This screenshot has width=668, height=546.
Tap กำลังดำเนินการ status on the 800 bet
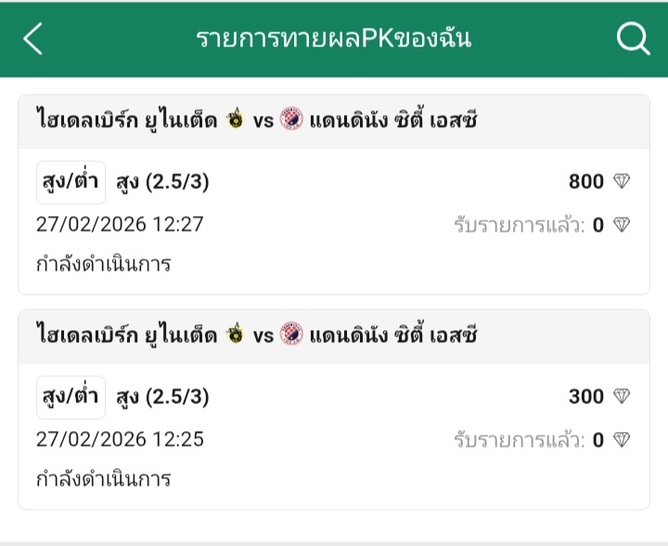pos(103,265)
